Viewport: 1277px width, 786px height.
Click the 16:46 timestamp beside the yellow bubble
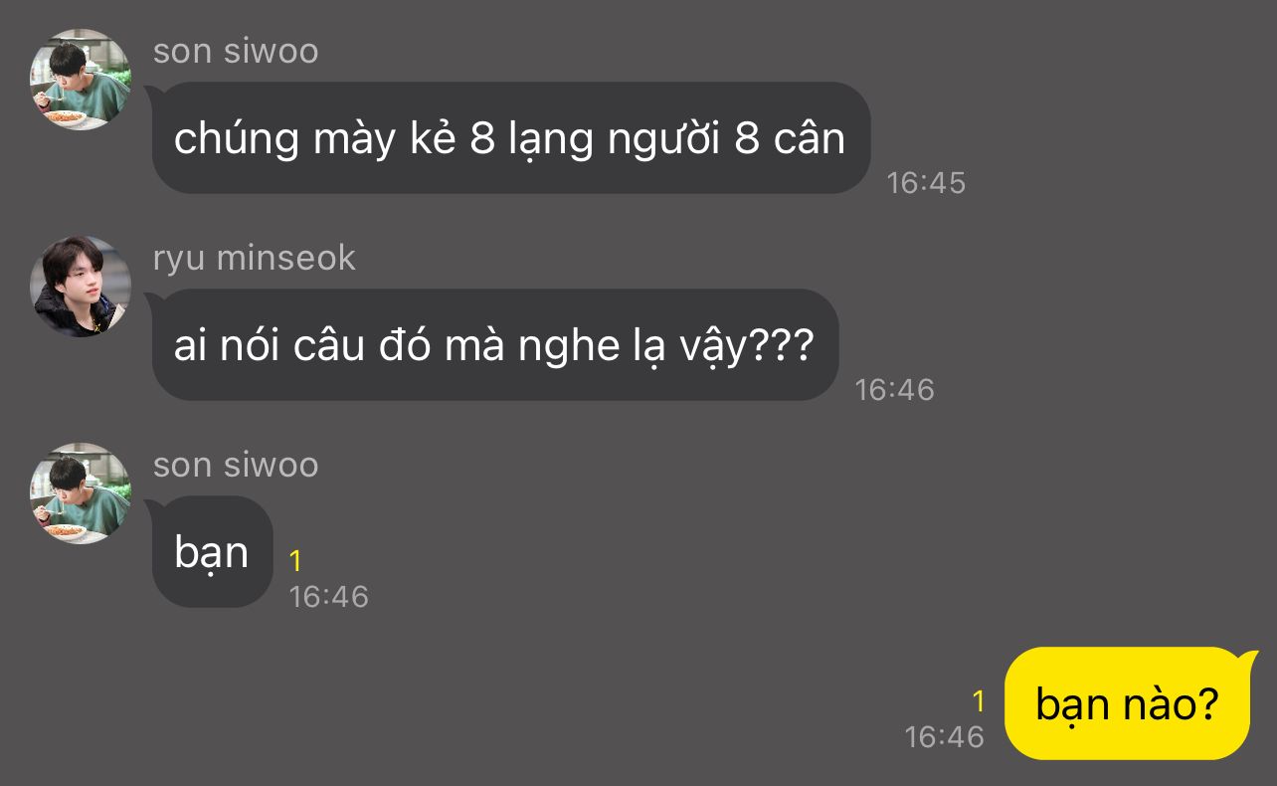[944, 737]
